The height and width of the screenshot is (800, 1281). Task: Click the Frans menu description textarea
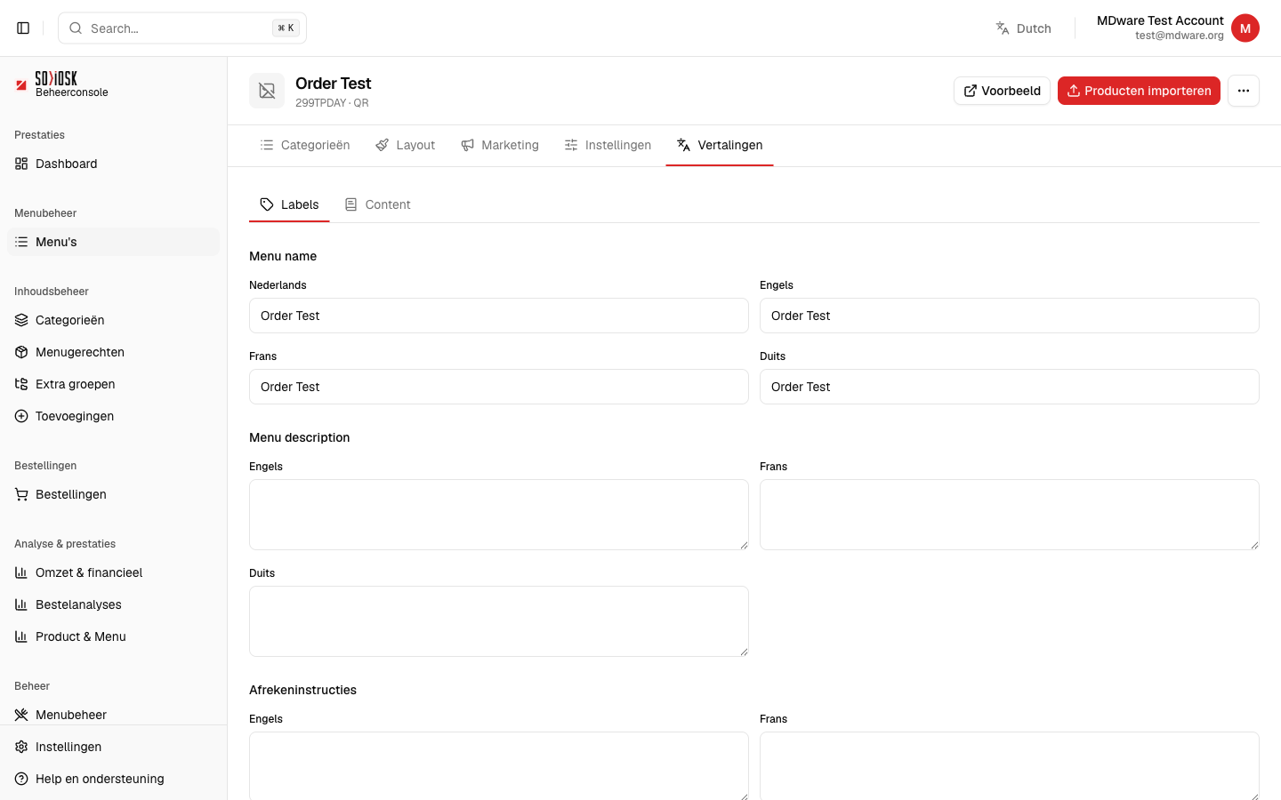coord(1010,515)
